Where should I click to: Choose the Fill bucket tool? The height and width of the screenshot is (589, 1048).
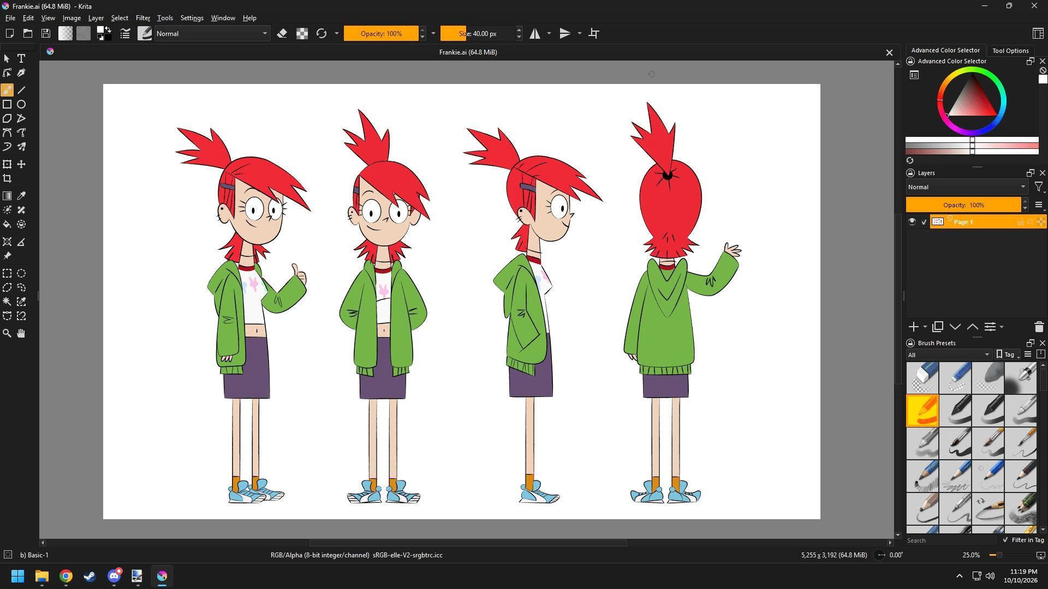[7, 224]
